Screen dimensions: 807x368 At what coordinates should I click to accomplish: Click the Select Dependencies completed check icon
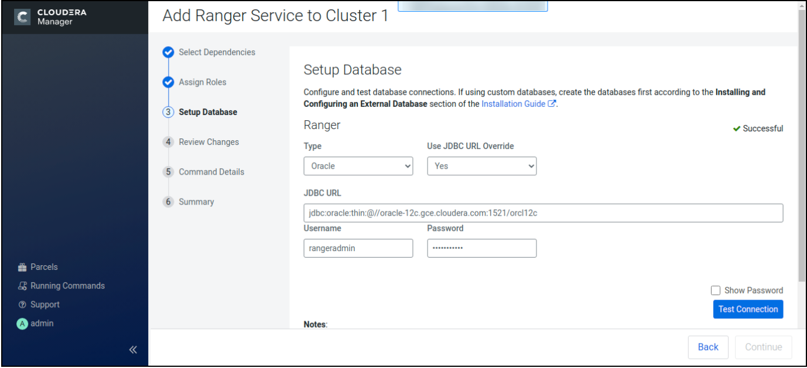[168, 52]
